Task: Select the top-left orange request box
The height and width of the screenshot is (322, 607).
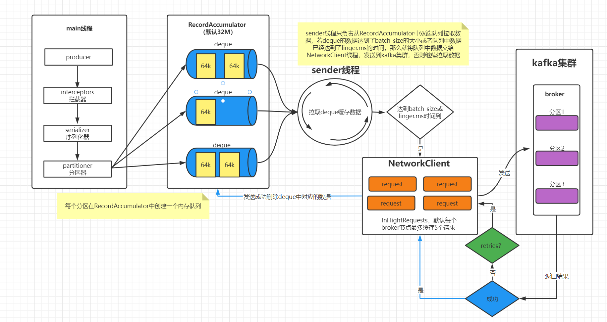Action: click(392, 184)
